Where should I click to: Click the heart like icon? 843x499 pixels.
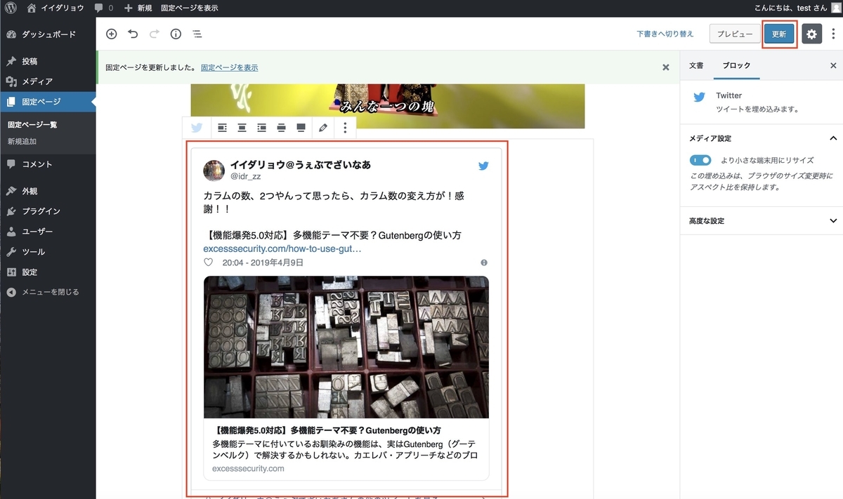[208, 262]
